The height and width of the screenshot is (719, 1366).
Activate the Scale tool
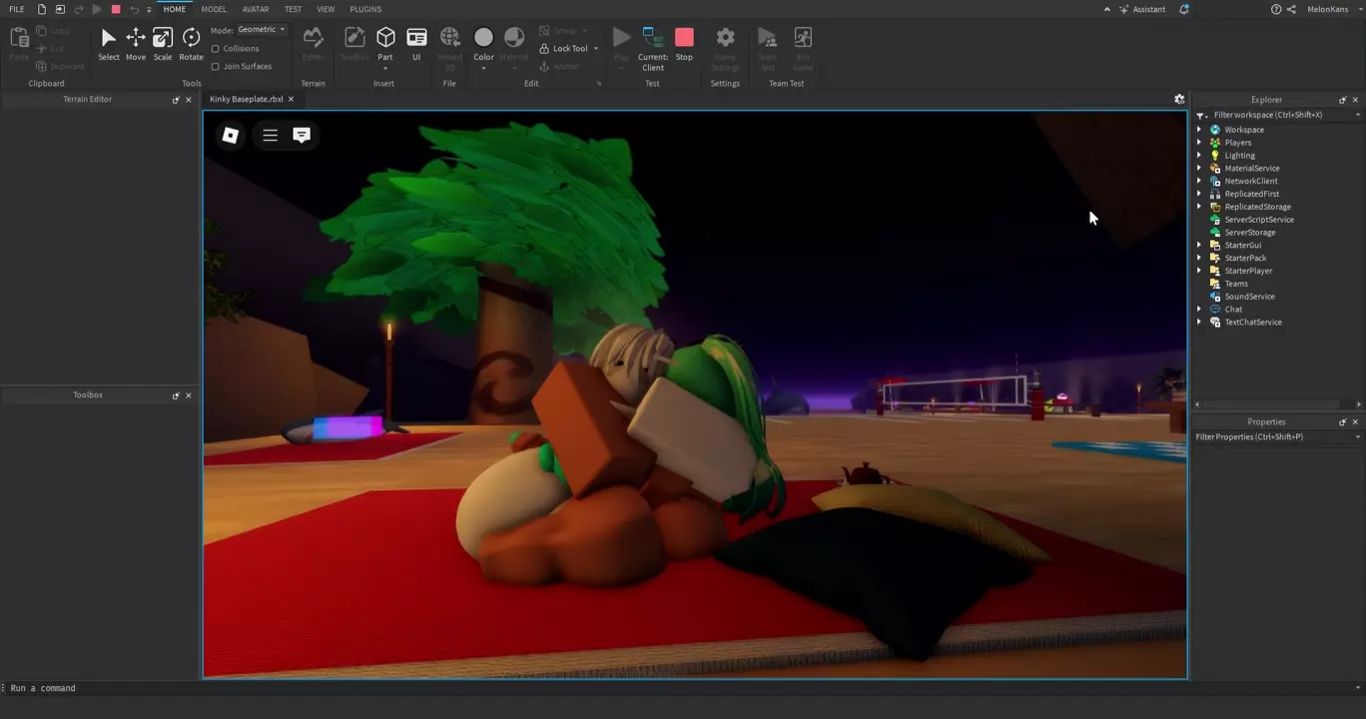click(163, 43)
